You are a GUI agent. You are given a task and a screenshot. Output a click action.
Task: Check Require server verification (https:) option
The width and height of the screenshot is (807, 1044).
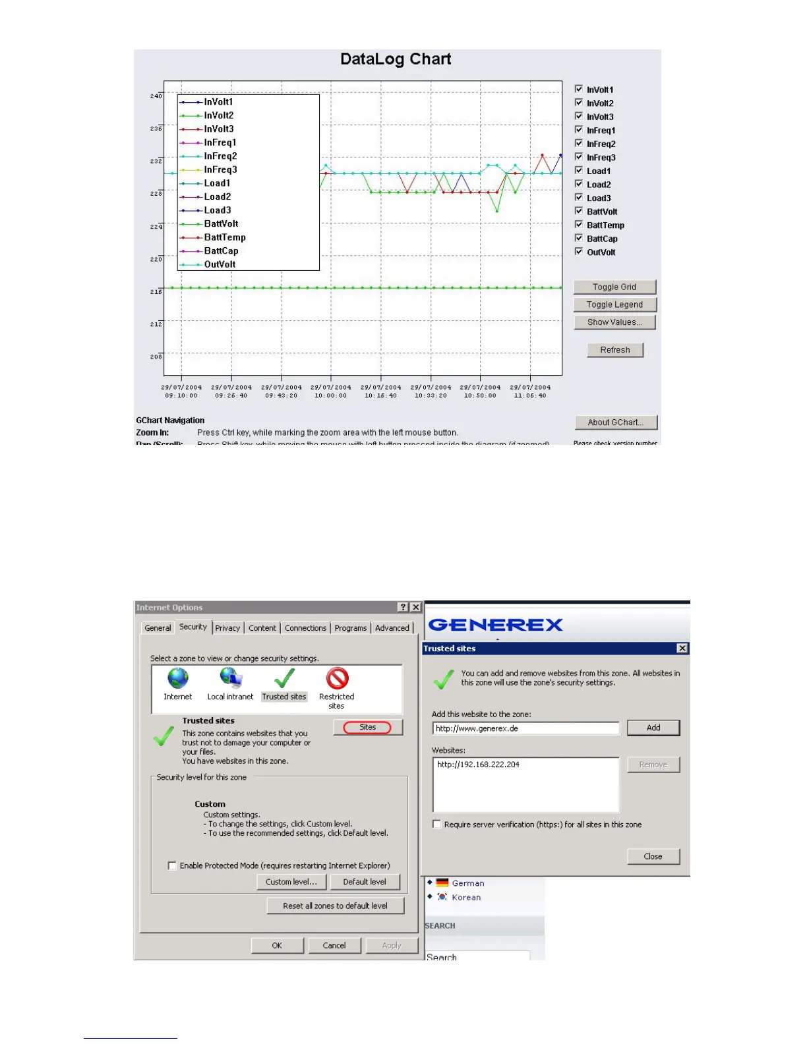436,825
